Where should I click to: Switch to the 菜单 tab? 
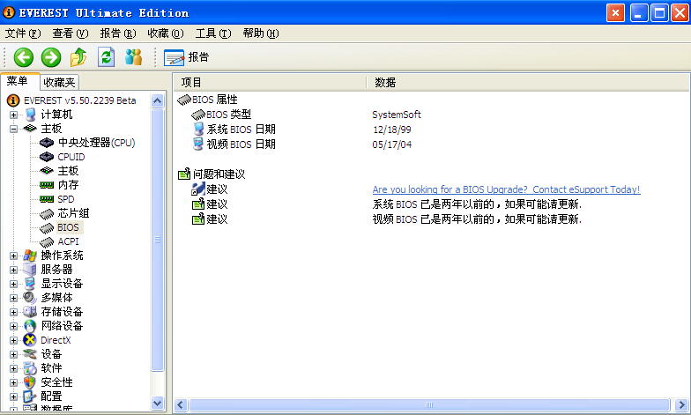pyautogui.click(x=18, y=81)
